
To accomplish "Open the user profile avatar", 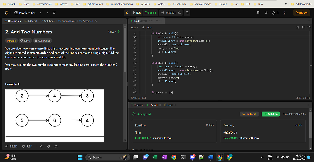I will [284, 13].
